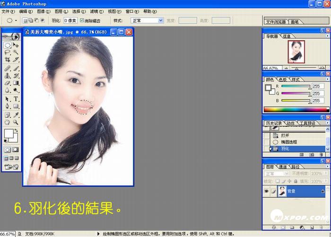Screen dimensions: 331x237
Task: Toggle the 消除锯齿 anti-alias checkbox
Action: pos(82,20)
